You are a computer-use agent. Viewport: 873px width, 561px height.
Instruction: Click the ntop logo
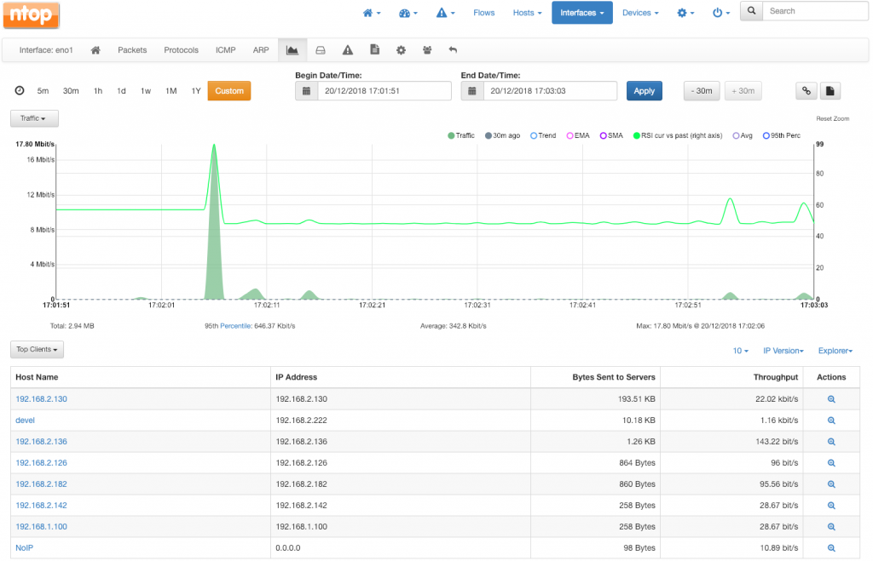pyautogui.click(x=32, y=14)
